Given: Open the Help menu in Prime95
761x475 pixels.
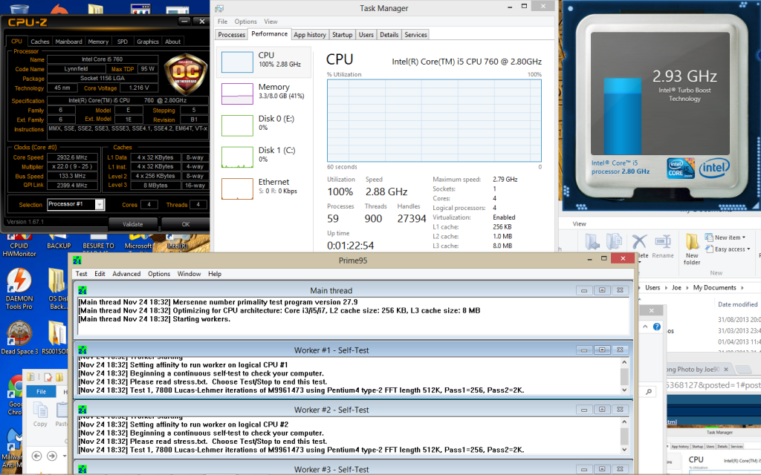Looking at the screenshot, I should (215, 274).
